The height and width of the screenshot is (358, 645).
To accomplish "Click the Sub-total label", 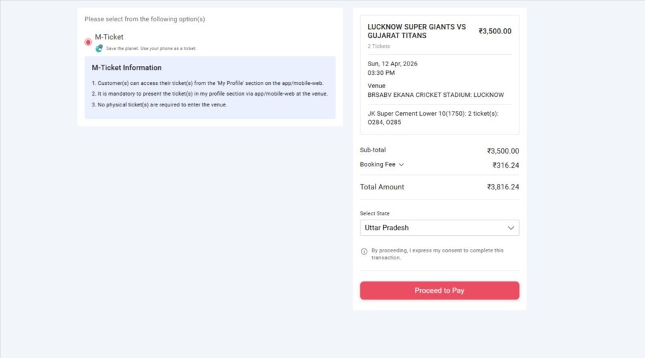I will point(373,150).
